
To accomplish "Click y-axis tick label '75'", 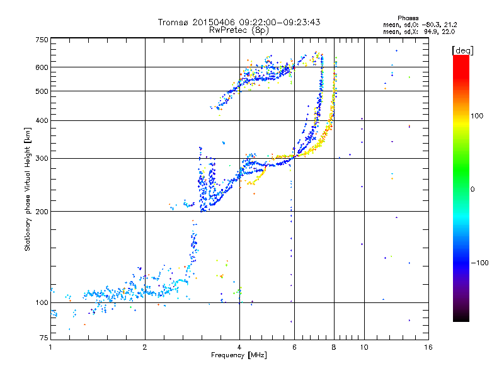I will [44, 338].
